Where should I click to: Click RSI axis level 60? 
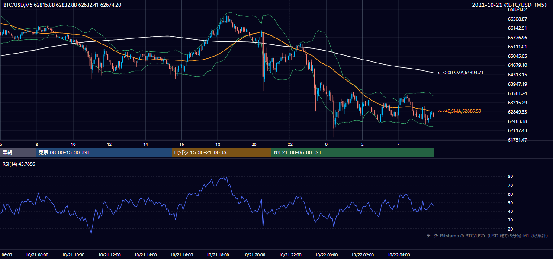click(510, 194)
